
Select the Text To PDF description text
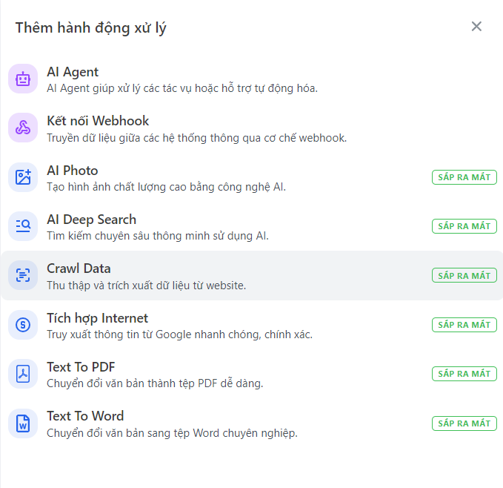155,383
